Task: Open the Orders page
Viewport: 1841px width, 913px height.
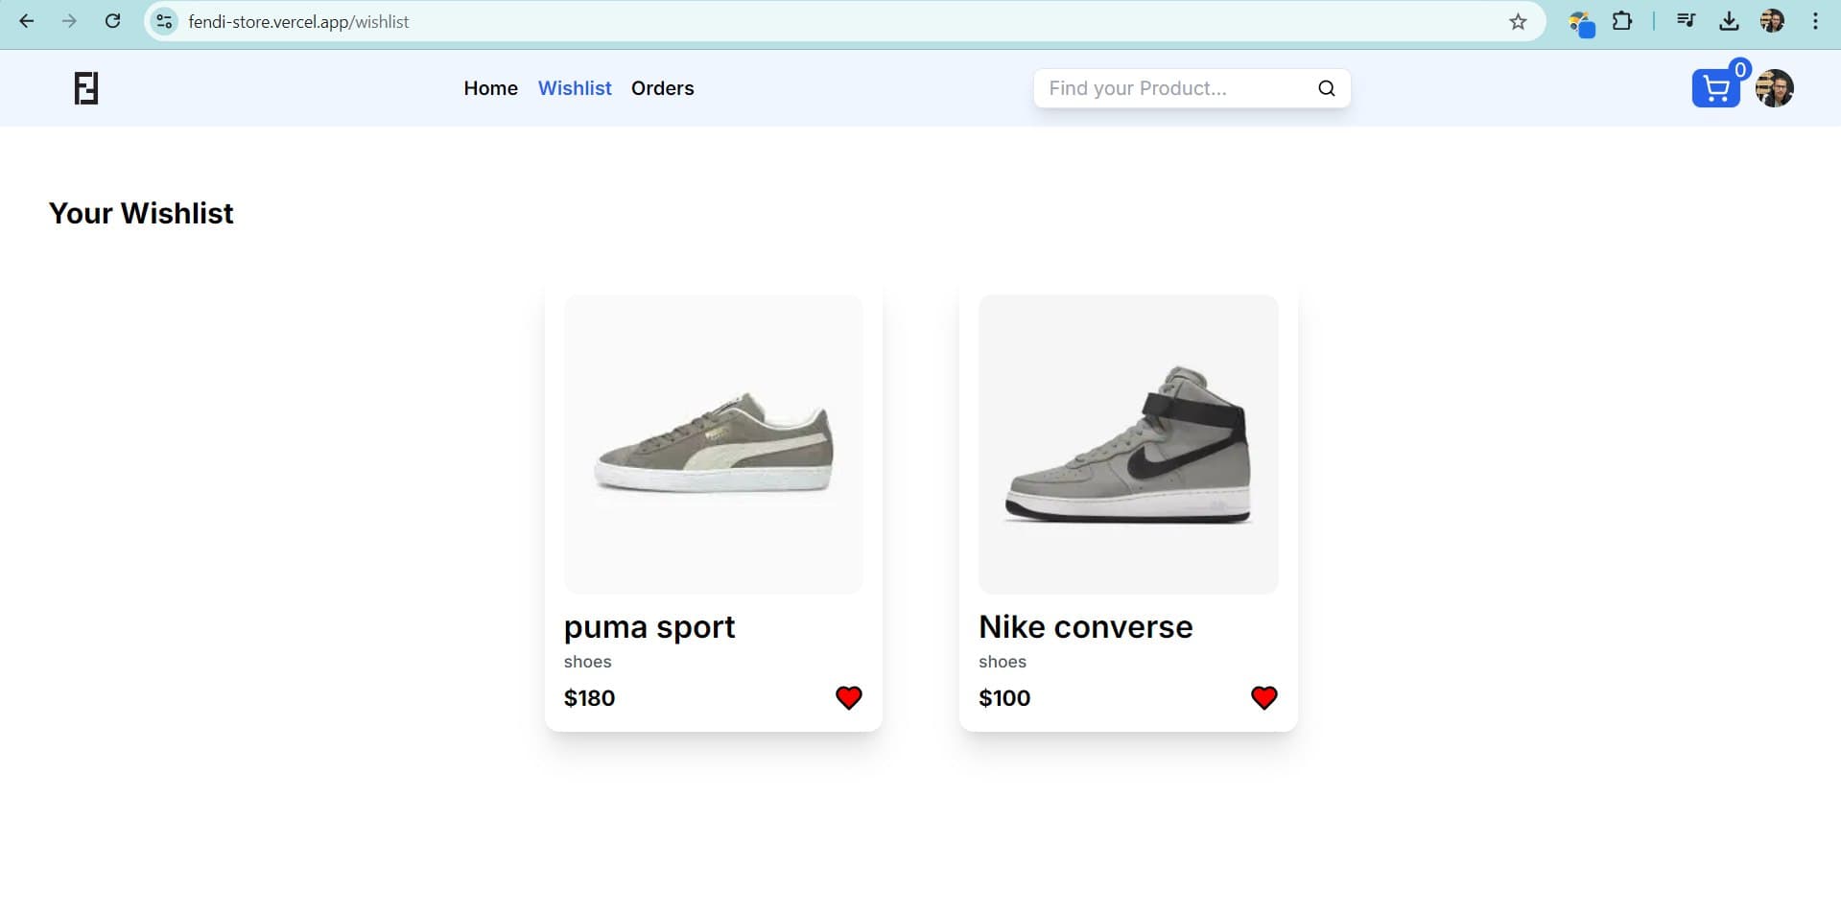Action: pos(662,88)
